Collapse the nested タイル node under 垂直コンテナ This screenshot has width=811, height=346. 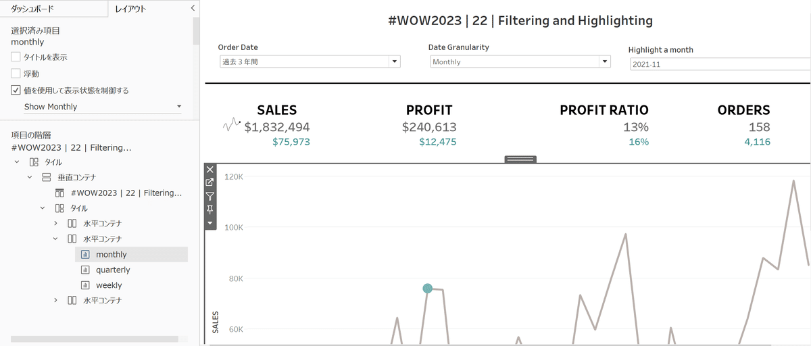click(x=43, y=208)
